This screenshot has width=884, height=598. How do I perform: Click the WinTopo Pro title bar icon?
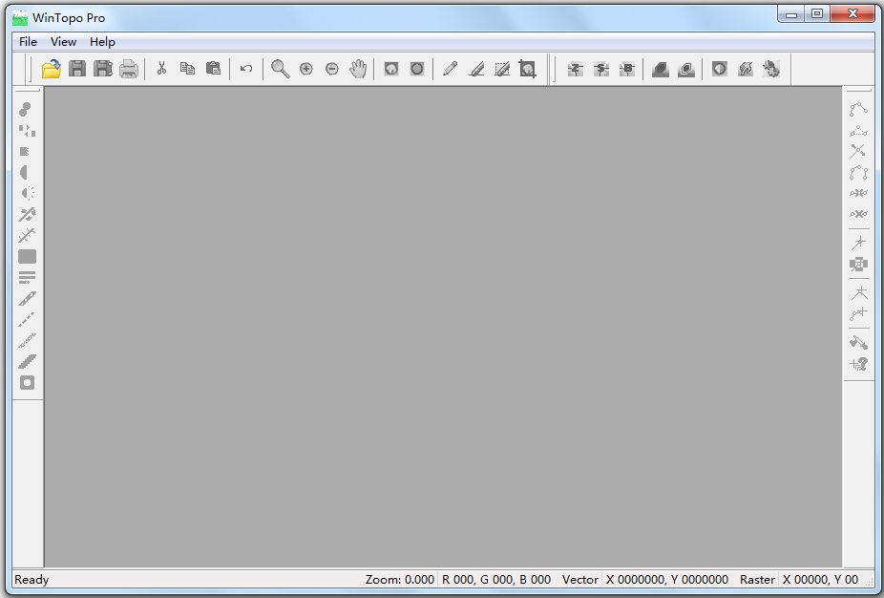(x=20, y=18)
